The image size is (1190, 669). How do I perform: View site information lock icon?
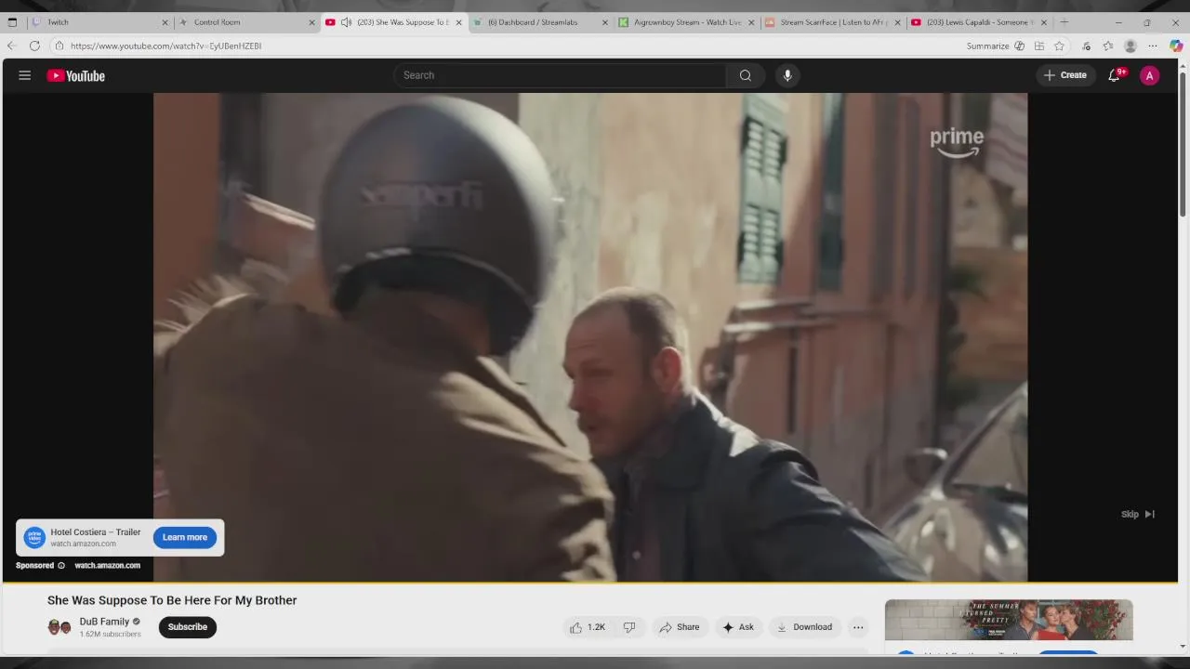click(x=59, y=46)
